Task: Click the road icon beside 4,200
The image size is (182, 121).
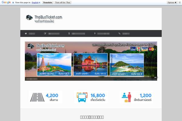Action: [37, 97]
